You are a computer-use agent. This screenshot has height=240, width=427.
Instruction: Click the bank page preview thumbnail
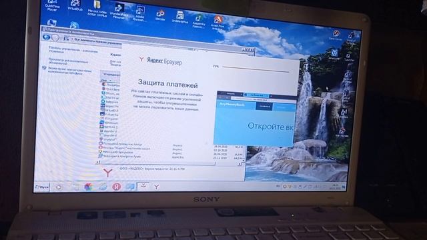point(255,119)
